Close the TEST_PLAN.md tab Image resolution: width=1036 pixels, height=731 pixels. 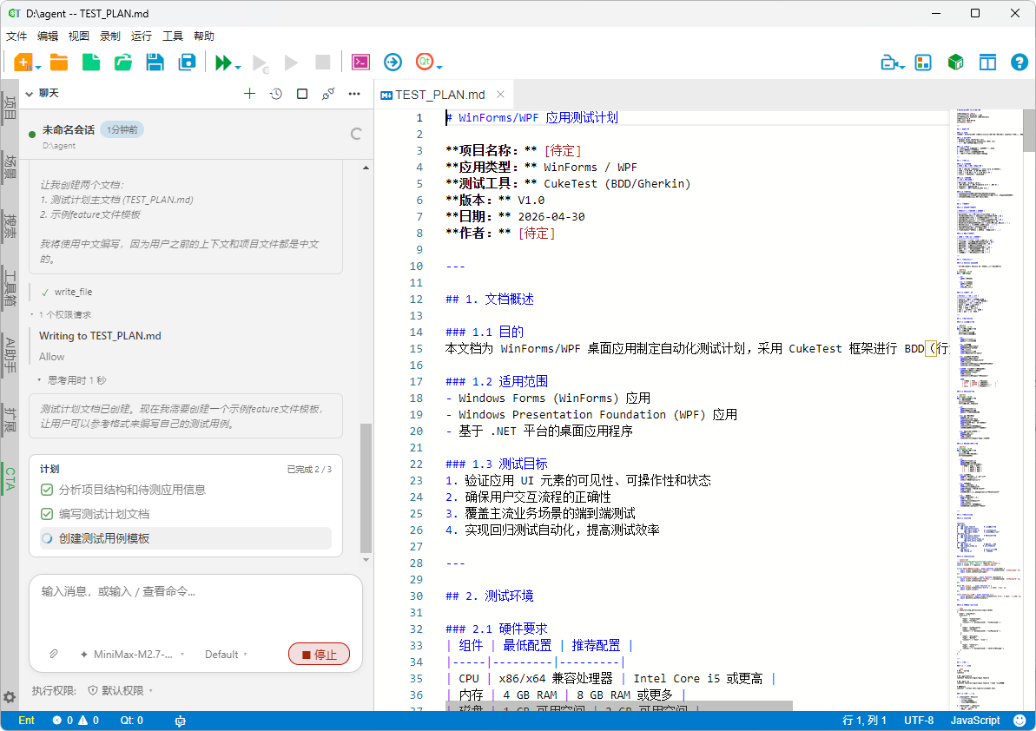tap(501, 95)
